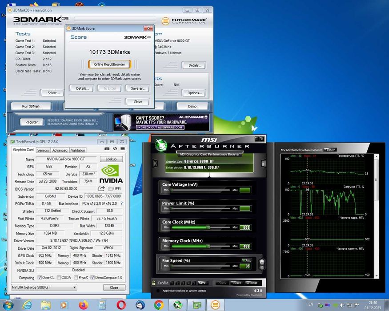Open GPU-Z hamburger menu icon
The height and width of the screenshot is (311, 389).
(123, 148)
